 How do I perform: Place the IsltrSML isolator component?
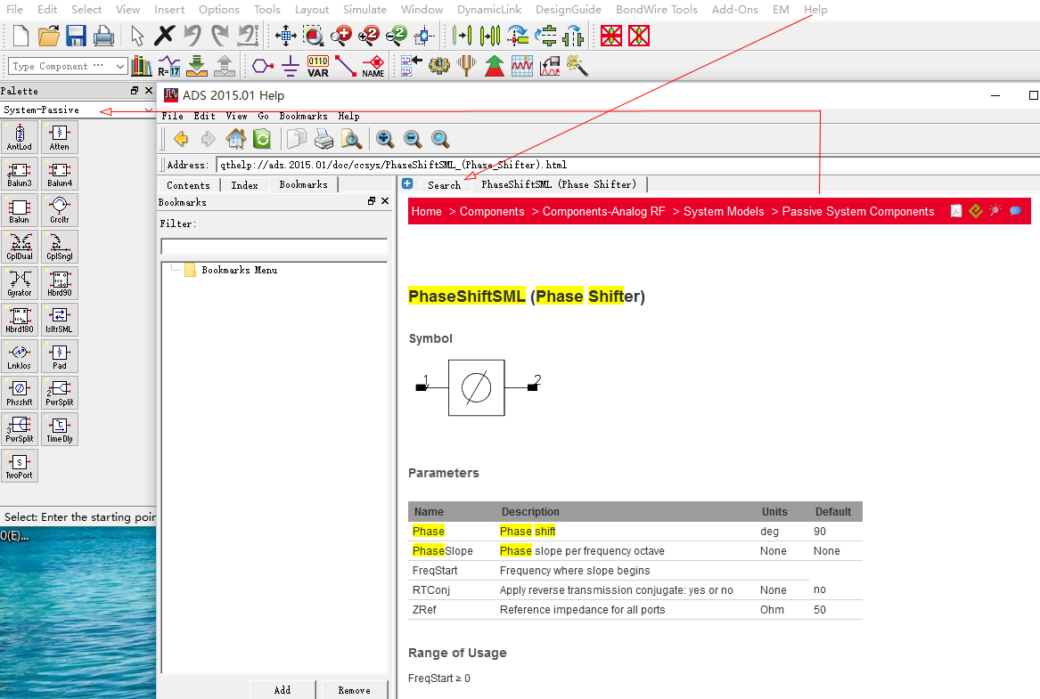60,320
